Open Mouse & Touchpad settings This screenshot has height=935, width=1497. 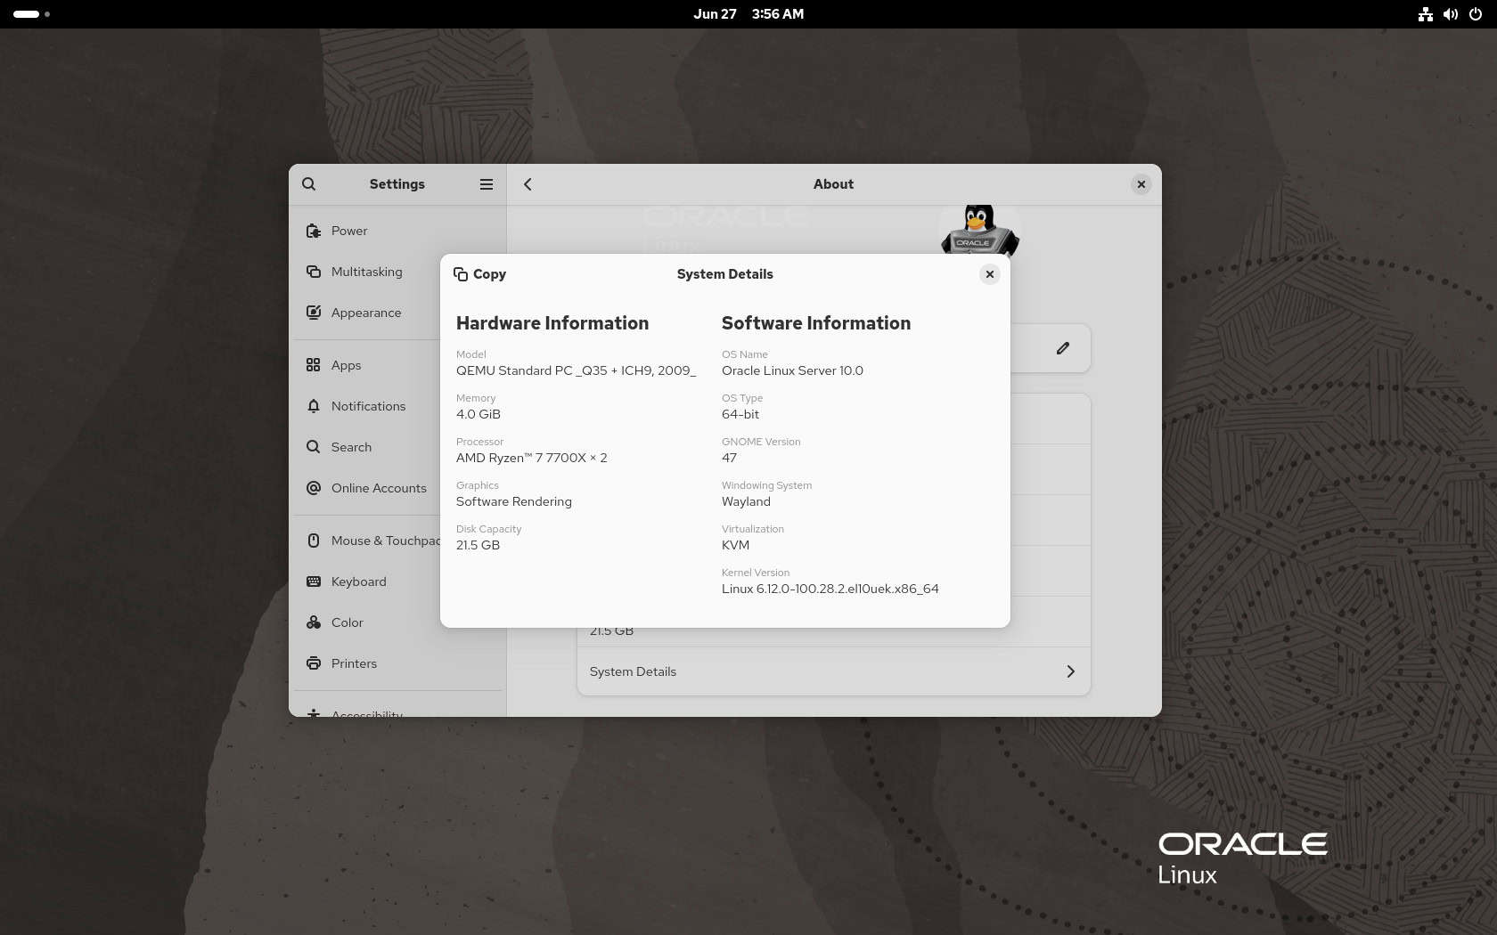click(x=313, y=541)
